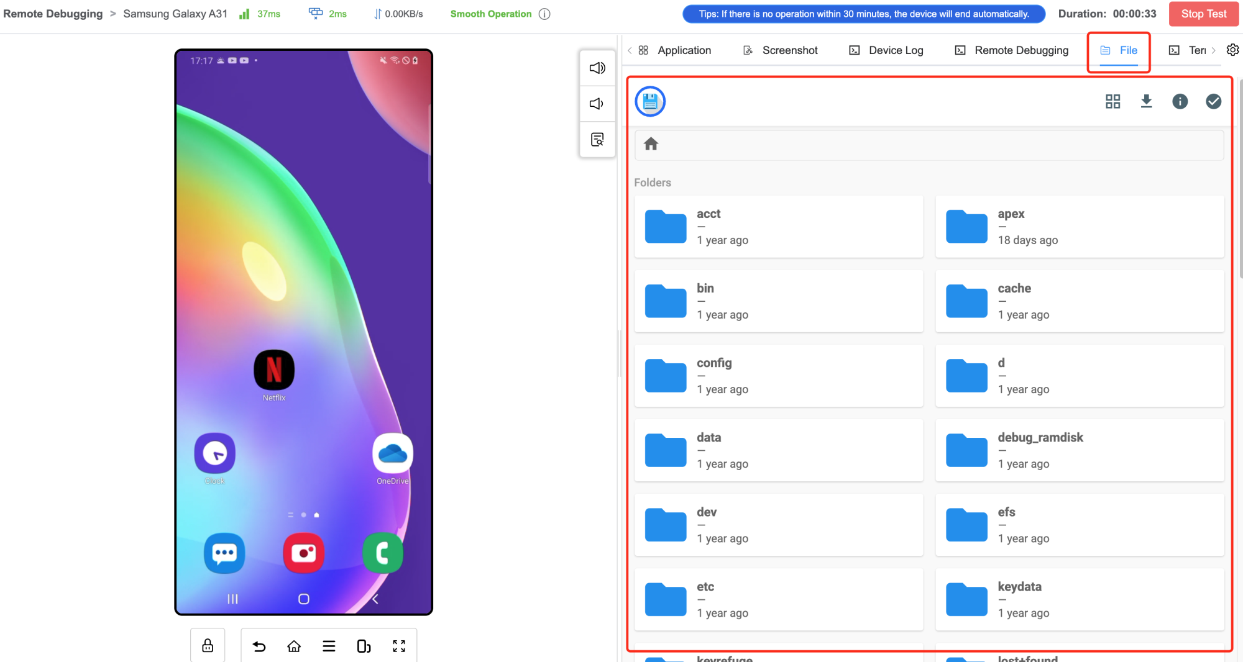Click the Samsung Galaxy A31 device name
The width and height of the screenshot is (1243, 662).
click(175, 14)
